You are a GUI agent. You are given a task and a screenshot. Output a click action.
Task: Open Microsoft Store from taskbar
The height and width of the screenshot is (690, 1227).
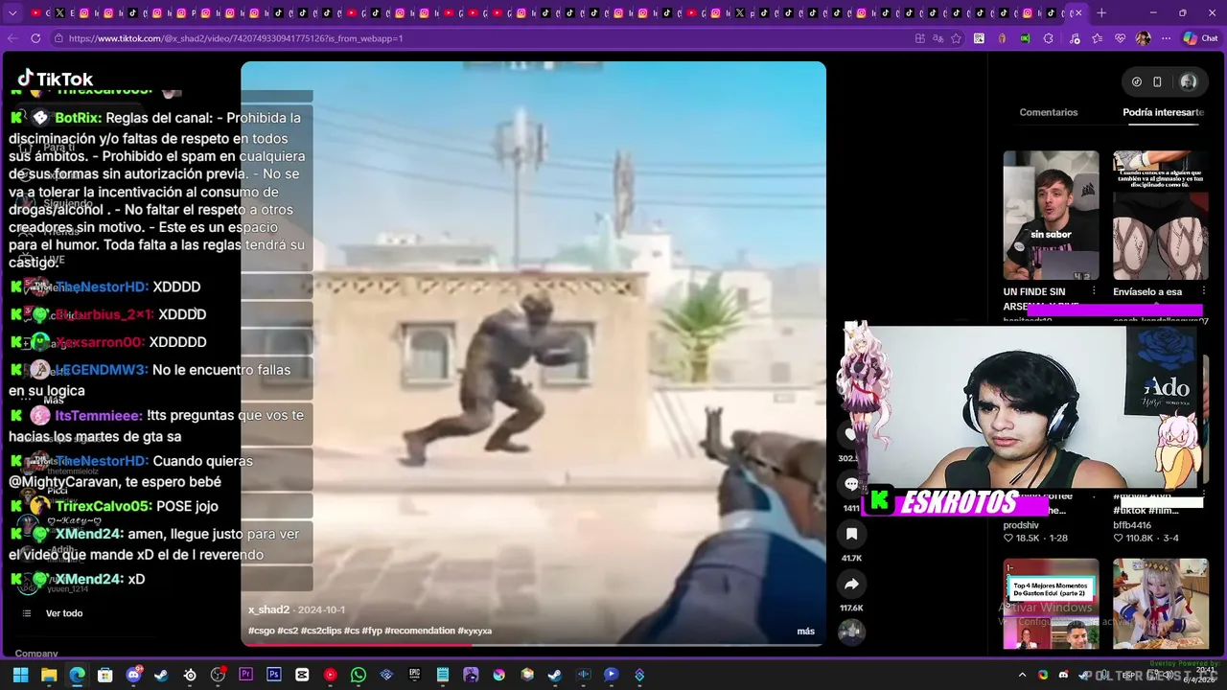point(105,675)
